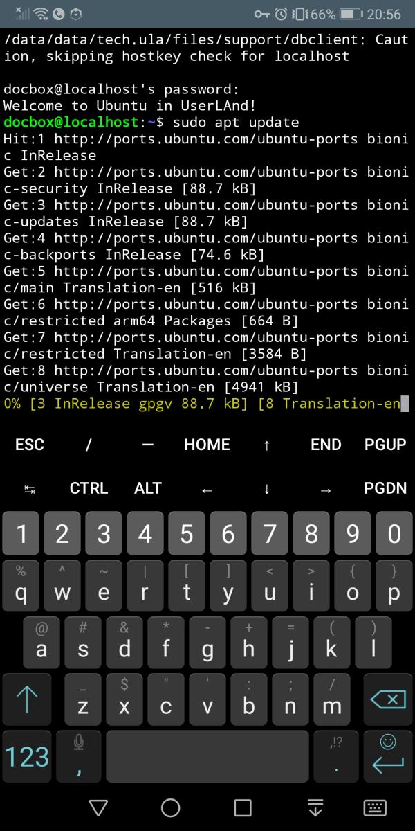This screenshot has height=831, width=415.
Task: Toggle the CTRL modifier key
Action: coord(89,489)
